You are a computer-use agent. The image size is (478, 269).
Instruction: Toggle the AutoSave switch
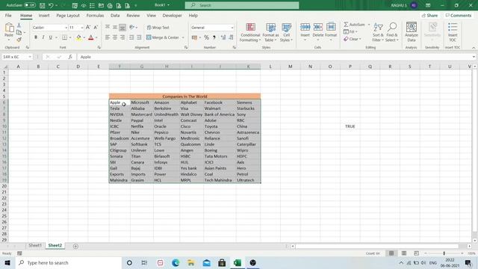pos(30,5)
